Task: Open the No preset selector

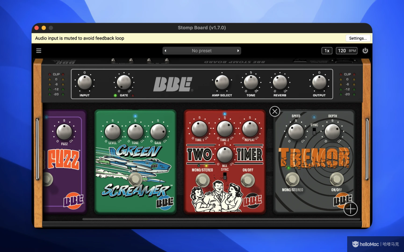Action: (202, 51)
